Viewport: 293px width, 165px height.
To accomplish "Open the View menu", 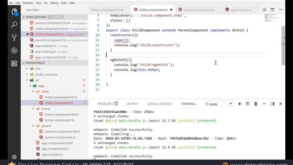I will tap(38, 3).
